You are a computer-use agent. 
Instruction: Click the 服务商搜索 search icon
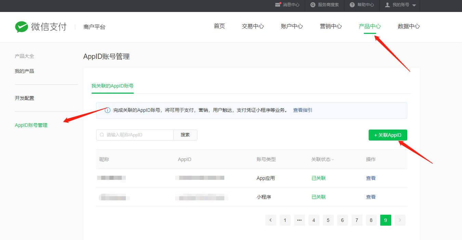313,5
